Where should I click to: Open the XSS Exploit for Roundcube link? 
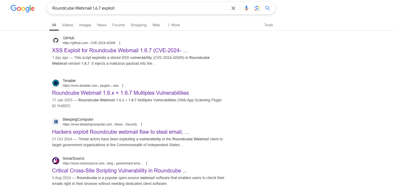click(x=119, y=50)
